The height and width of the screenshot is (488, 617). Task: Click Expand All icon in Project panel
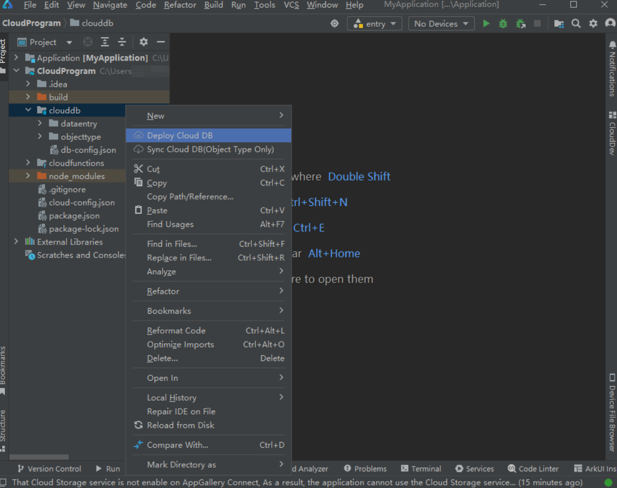coord(105,42)
